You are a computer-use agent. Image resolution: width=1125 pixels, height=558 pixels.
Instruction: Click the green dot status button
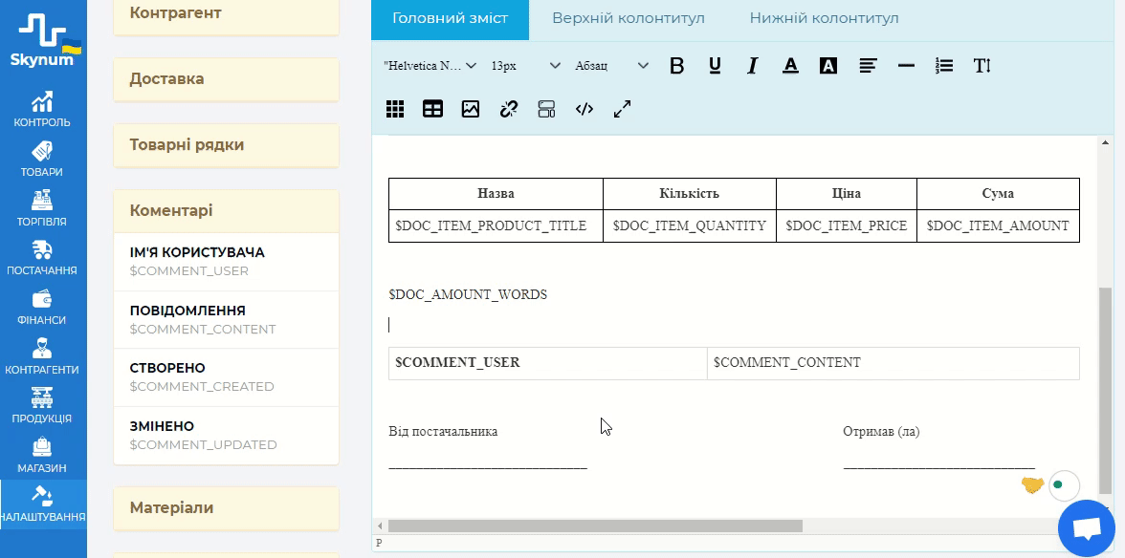click(x=1064, y=485)
